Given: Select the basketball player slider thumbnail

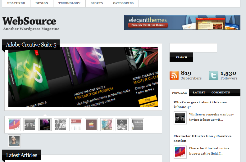Looking at the screenshot, I should tap(122, 125).
